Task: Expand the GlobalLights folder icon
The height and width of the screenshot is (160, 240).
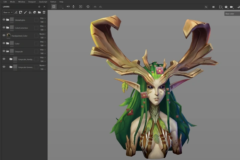Action: [x=7, y=20]
